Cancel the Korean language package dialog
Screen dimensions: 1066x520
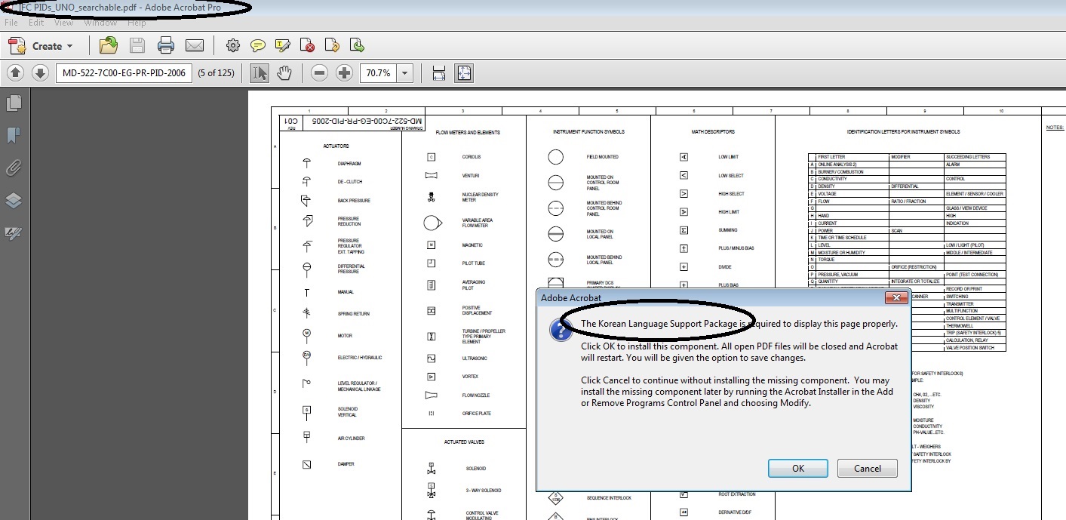[867, 468]
